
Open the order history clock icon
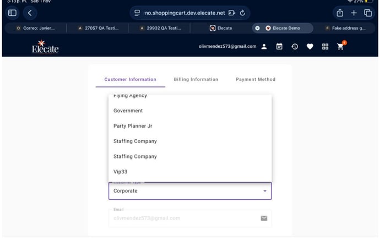click(295, 47)
